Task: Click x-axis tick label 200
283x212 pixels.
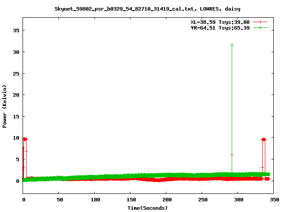Action: point(167,200)
